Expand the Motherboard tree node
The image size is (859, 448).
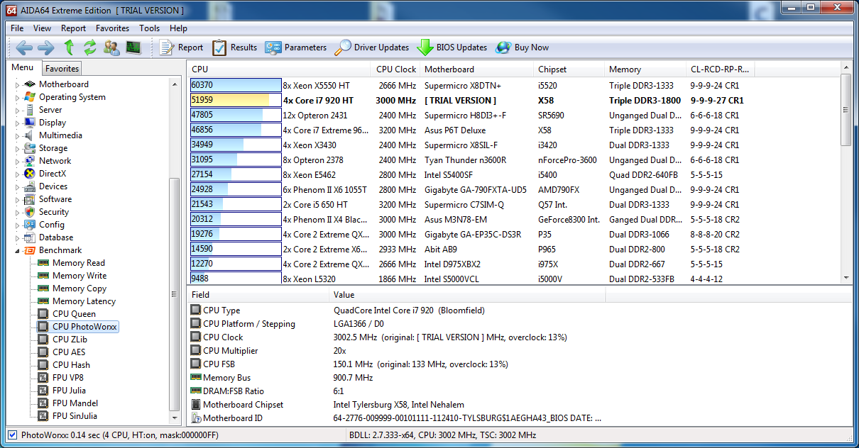point(17,84)
